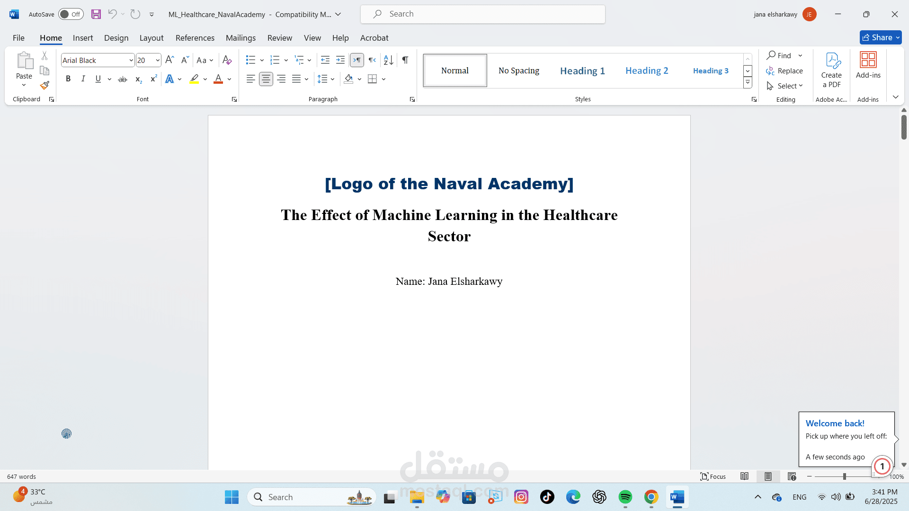
Task: Set right-to-left text direction
Action: [x=372, y=60]
